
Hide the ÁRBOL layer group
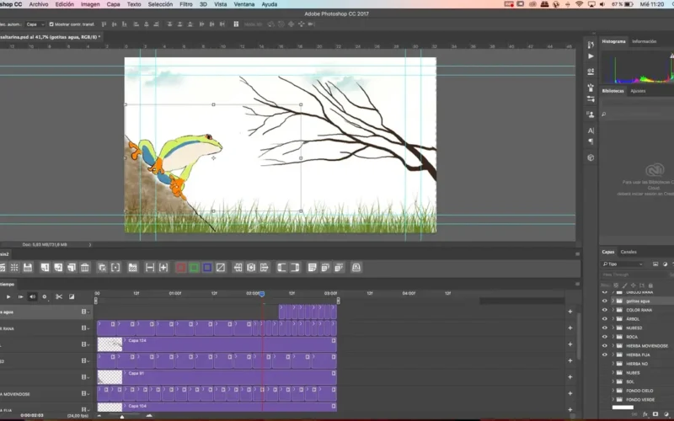pos(604,319)
